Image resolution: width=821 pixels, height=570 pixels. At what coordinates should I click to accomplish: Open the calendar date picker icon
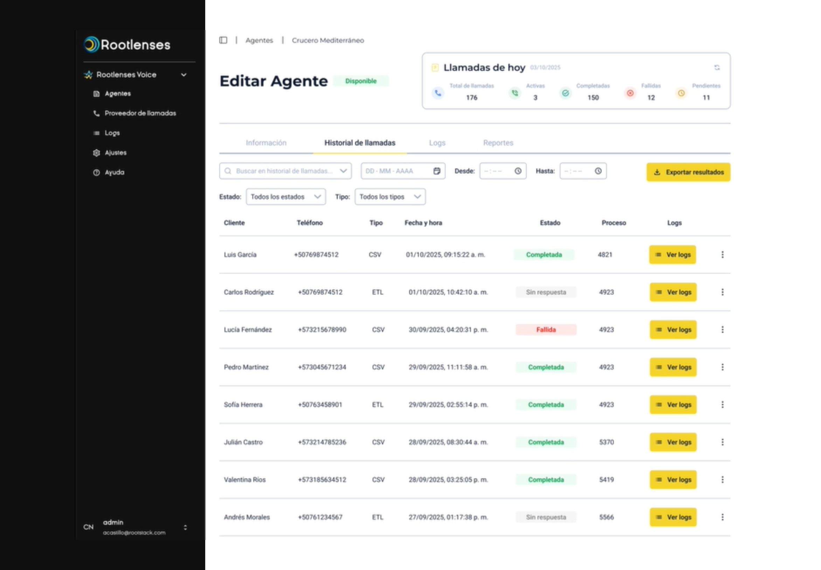437,171
